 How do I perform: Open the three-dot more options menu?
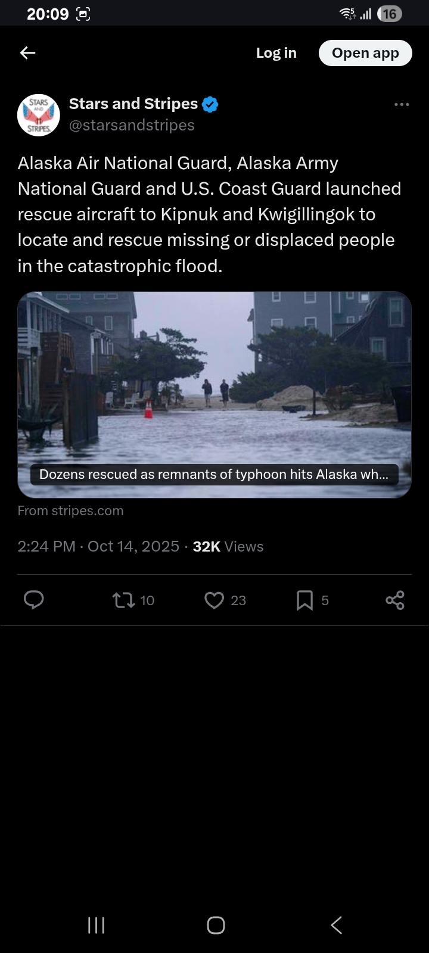tap(402, 105)
